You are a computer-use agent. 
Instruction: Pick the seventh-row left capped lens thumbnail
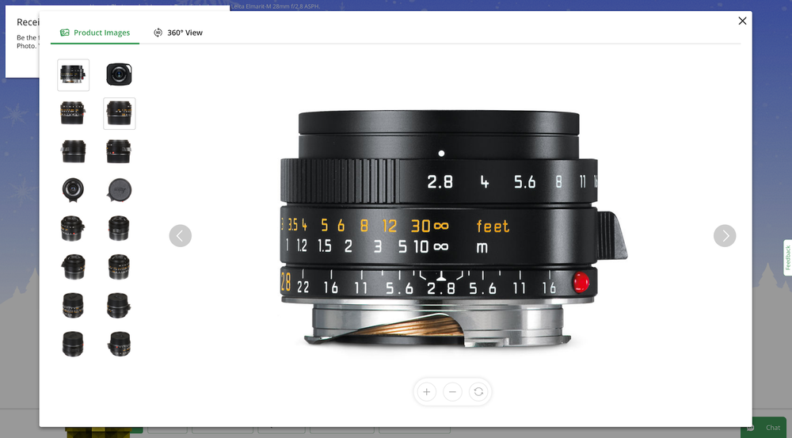tap(73, 305)
